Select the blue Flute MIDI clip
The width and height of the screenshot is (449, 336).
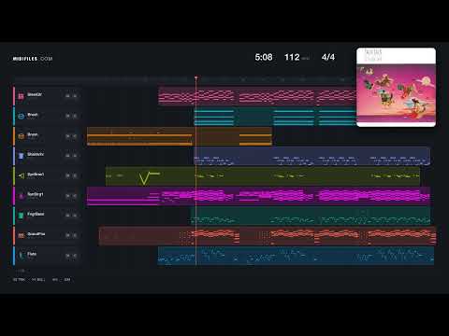coord(296,256)
